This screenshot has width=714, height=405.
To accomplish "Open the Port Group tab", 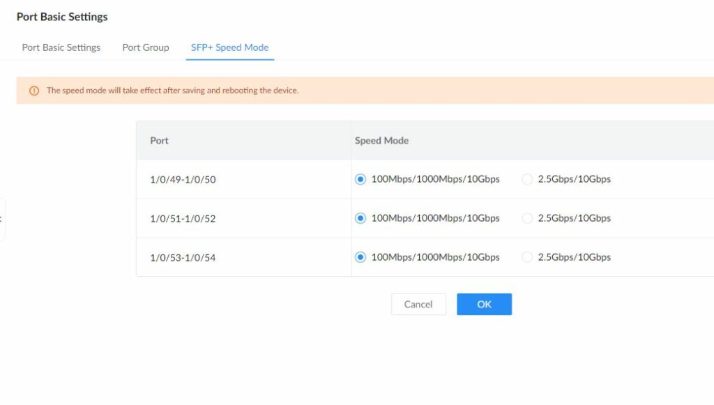I will click(x=146, y=47).
